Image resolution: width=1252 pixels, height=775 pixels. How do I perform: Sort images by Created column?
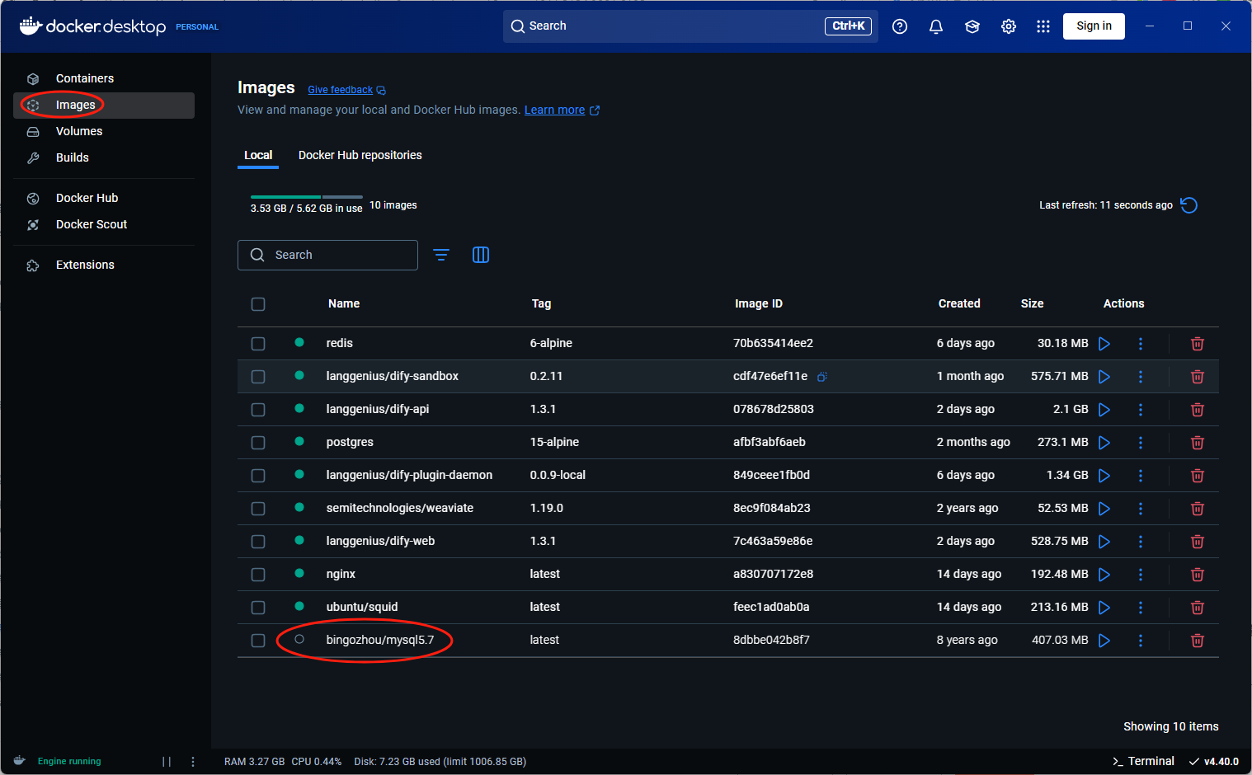959,303
